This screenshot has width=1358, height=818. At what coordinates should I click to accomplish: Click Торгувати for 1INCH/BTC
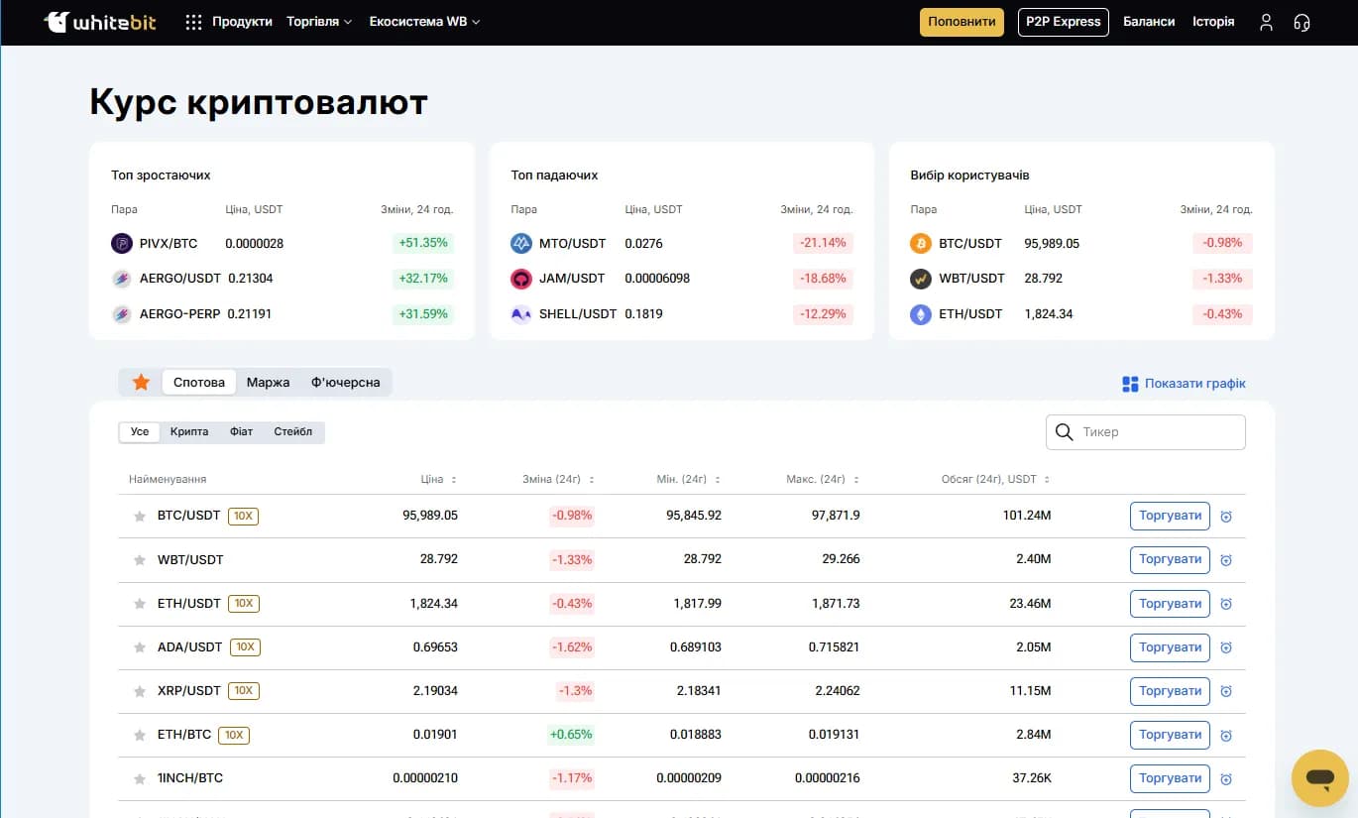1170,778
